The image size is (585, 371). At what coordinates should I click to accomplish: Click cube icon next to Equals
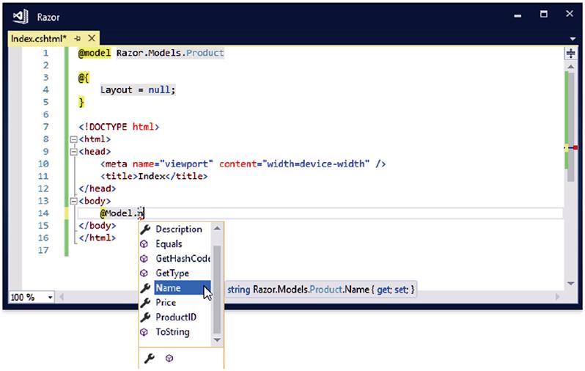coord(145,243)
